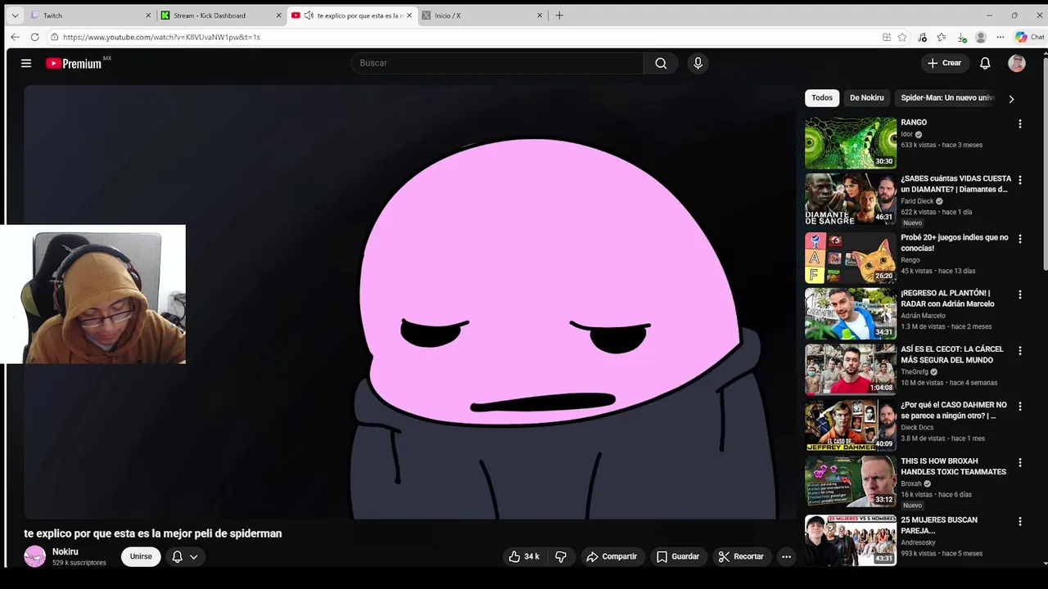Click the Crear button
Viewport: 1048px width, 589px height.
(x=944, y=63)
